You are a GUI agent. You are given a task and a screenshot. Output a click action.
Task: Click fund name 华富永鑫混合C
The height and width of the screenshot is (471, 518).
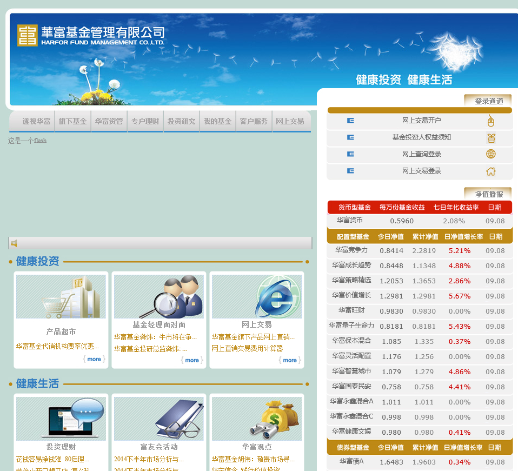pyautogui.click(x=351, y=416)
